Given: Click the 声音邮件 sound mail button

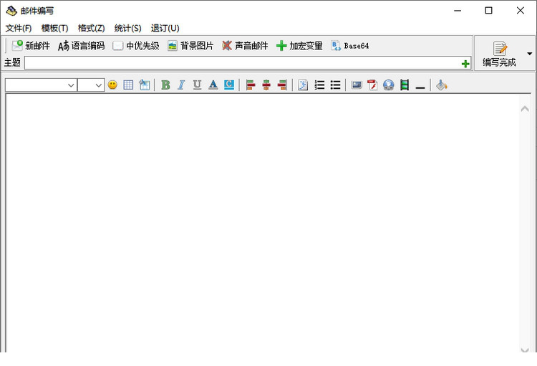Looking at the screenshot, I should [x=245, y=46].
